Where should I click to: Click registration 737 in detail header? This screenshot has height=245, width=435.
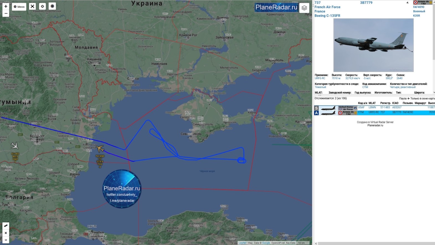(x=317, y=3)
